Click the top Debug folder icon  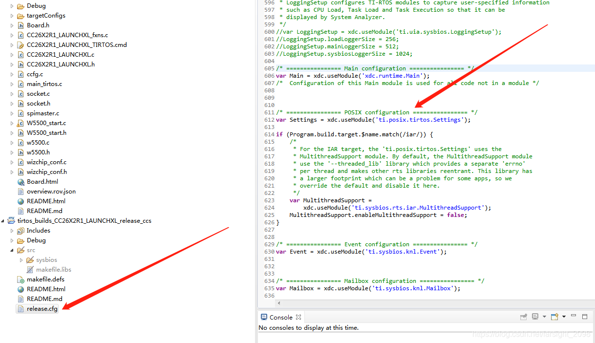tap(21, 6)
